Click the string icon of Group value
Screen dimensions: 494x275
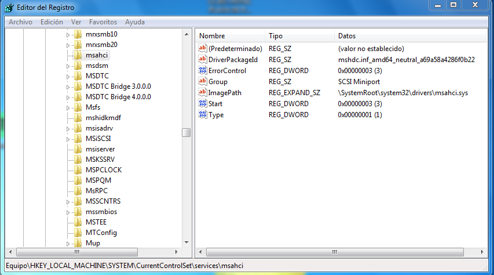[202, 81]
